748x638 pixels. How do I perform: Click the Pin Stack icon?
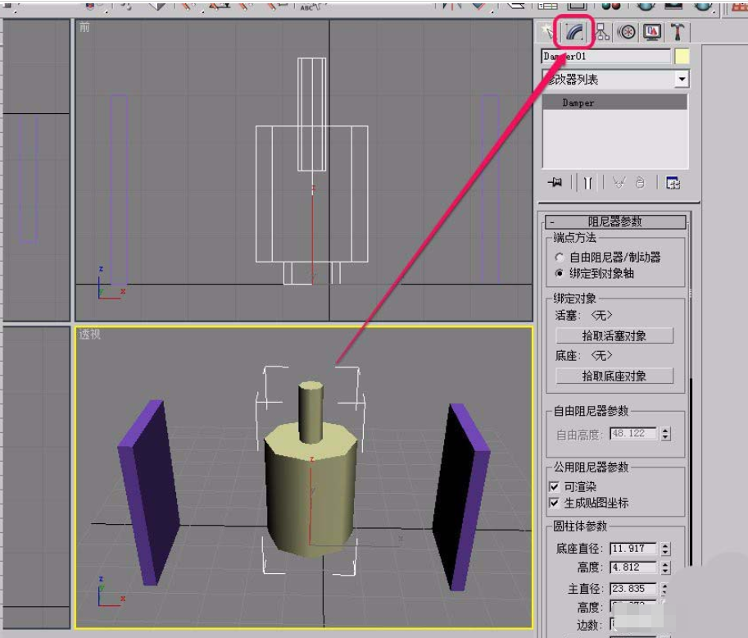pyautogui.click(x=555, y=183)
